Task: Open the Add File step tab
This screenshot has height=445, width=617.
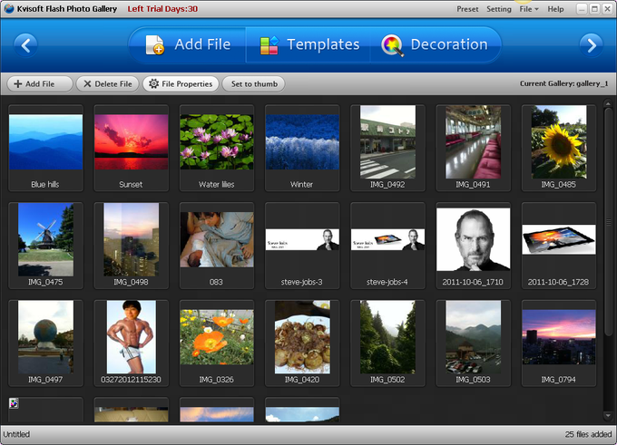Action: tap(188, 44)
